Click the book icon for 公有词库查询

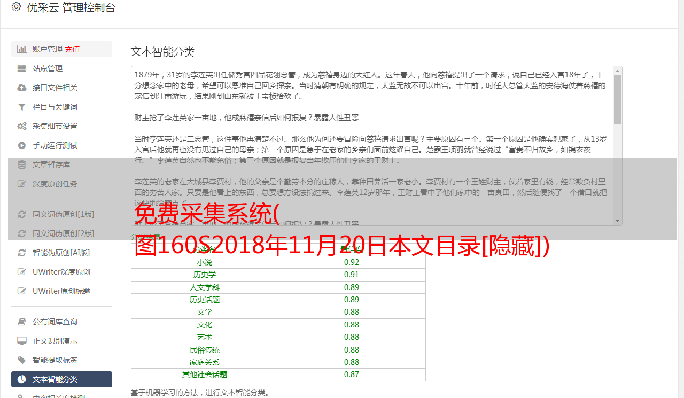[22, 322]
